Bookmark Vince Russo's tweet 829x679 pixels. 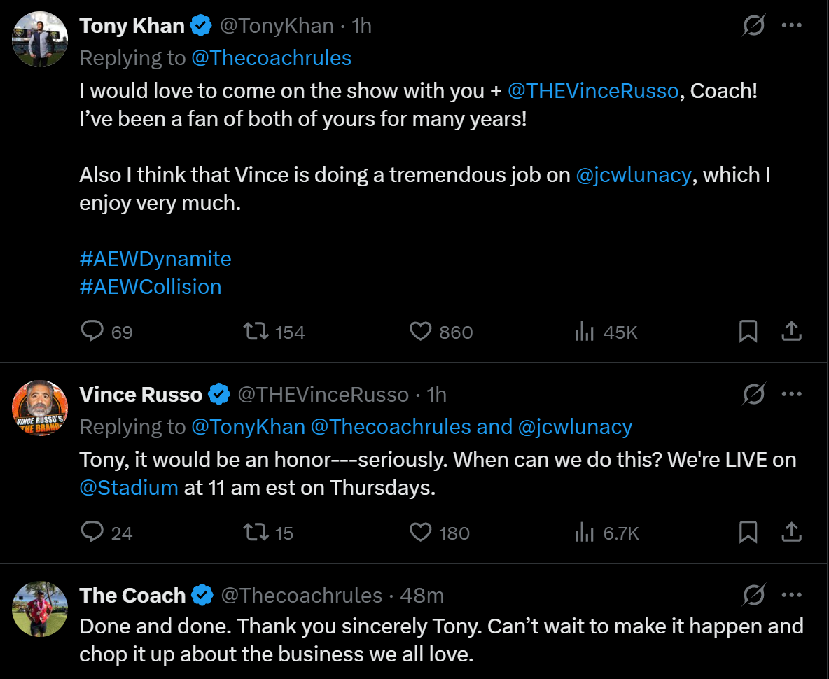click(748, 533)
